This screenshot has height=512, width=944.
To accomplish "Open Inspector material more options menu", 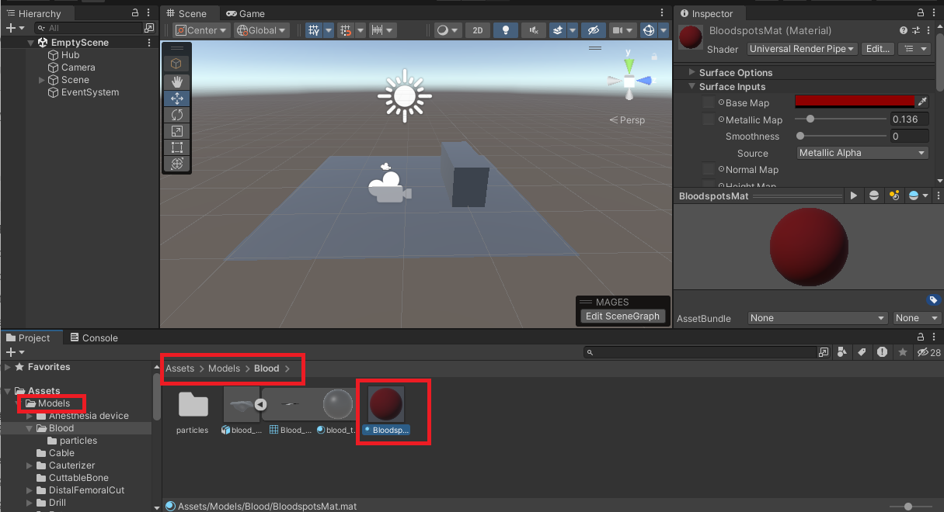I will pyautogui.click(x=929, y=30).
